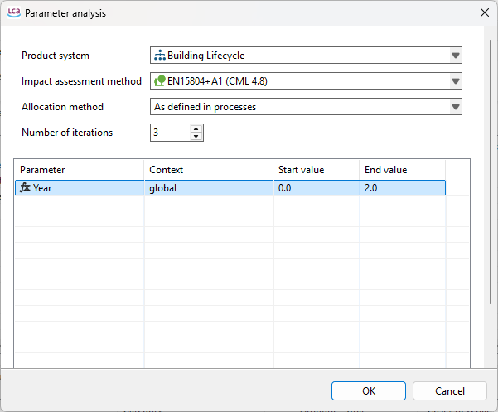This screenshot has width=498, height=412.
Task: Click the End value column header
Action: pos(402,170)
